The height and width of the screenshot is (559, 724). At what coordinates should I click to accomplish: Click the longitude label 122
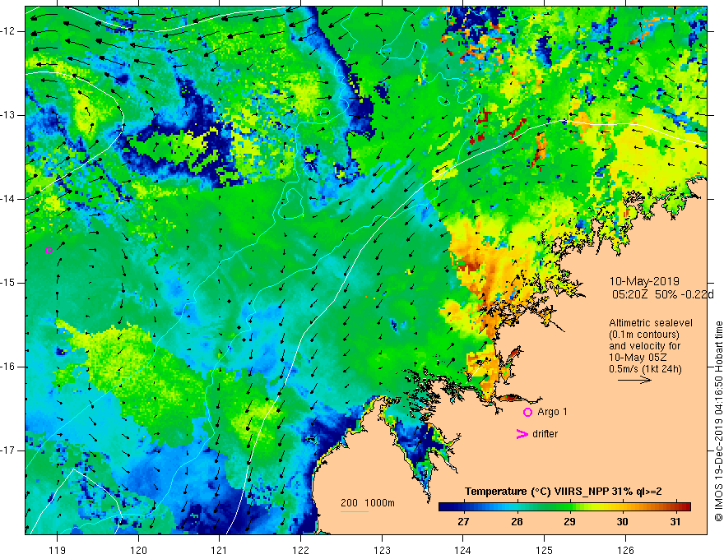[300, 550]
